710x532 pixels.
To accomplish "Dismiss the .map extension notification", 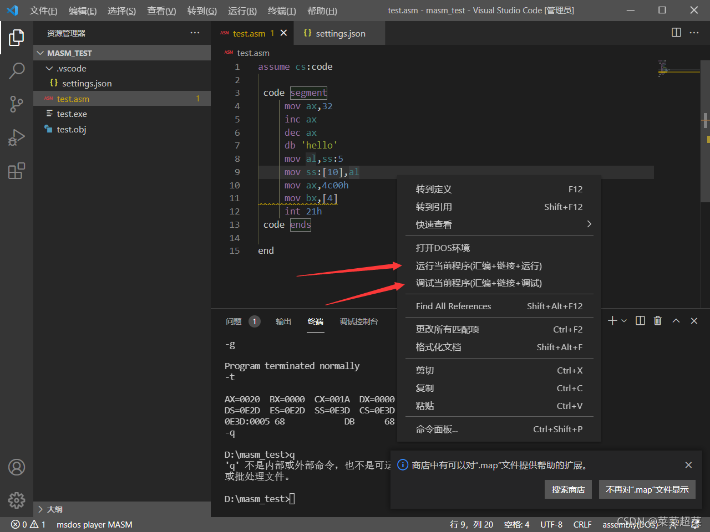I will tap(688, 465).
